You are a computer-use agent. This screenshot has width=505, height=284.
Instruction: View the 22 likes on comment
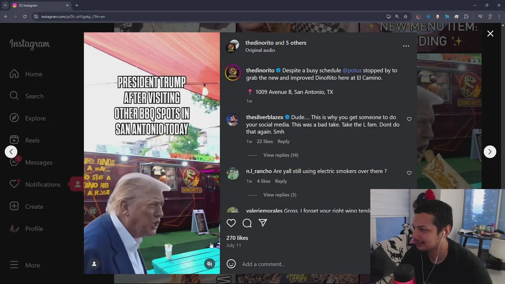coord(265,141)
